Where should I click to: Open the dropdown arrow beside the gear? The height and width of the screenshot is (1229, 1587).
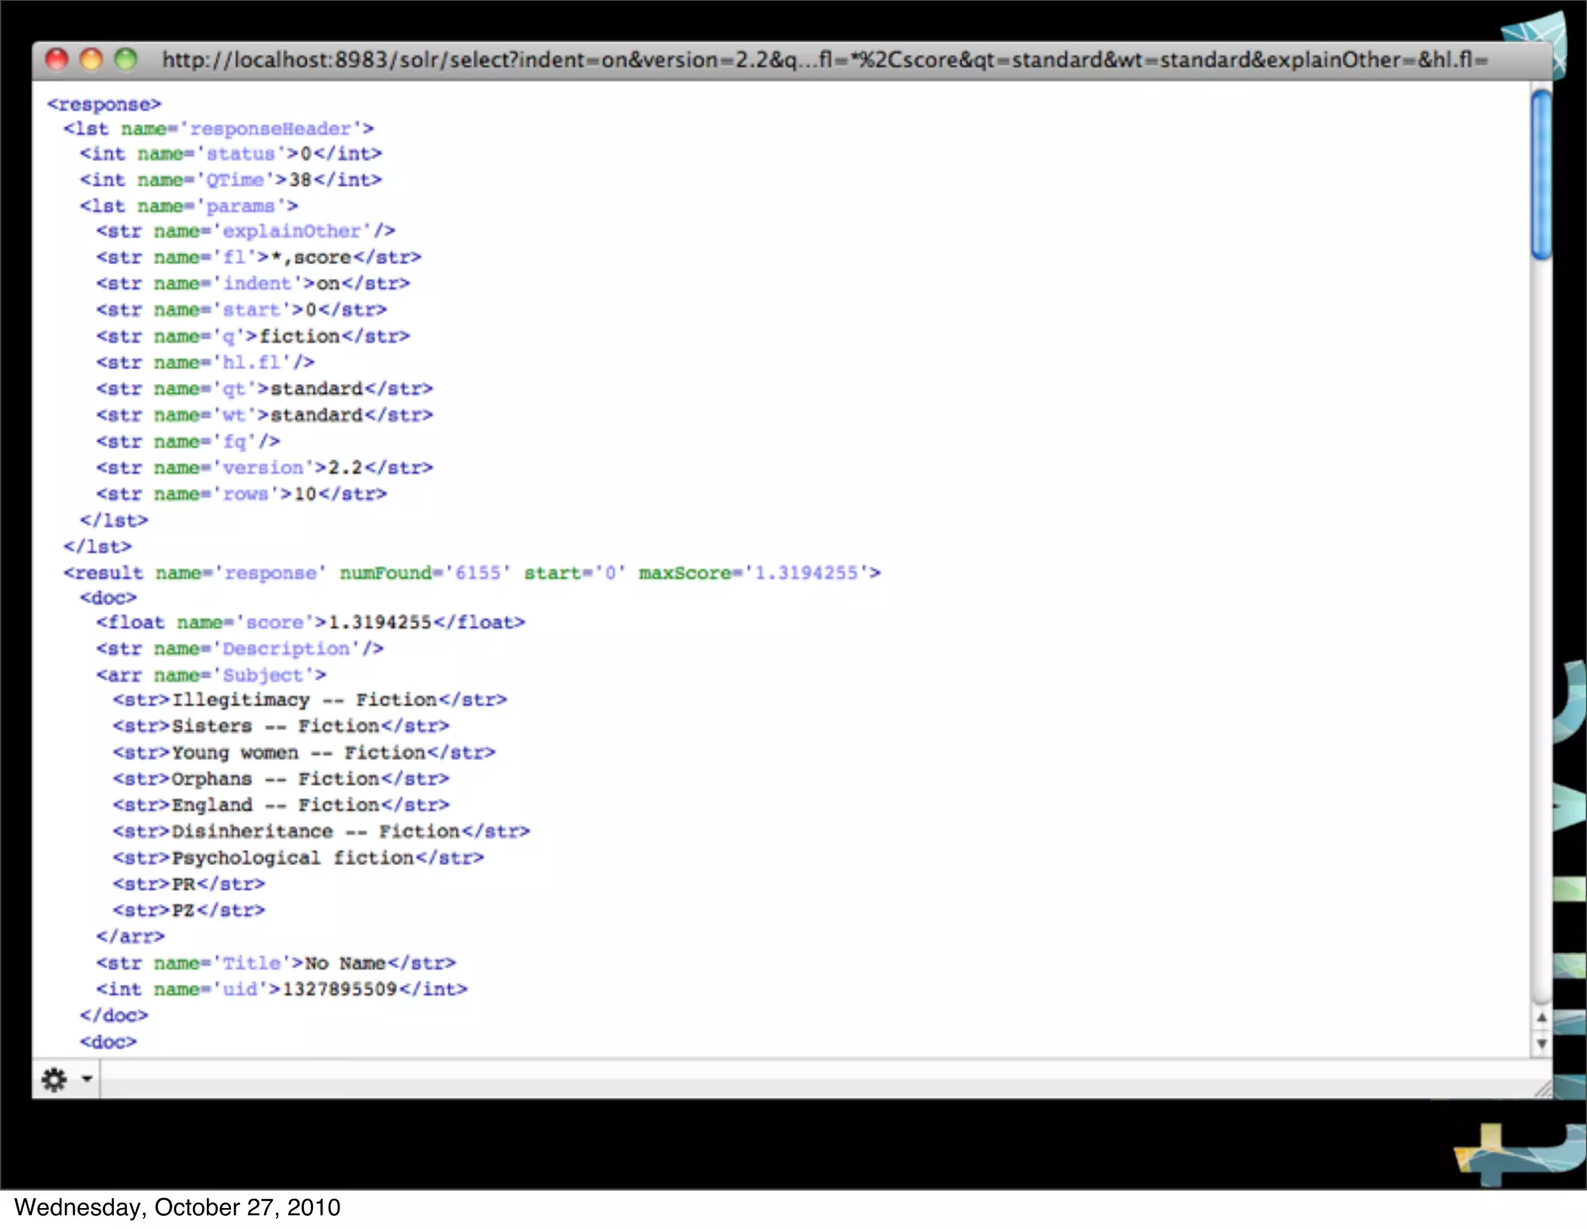point(87,1079)
